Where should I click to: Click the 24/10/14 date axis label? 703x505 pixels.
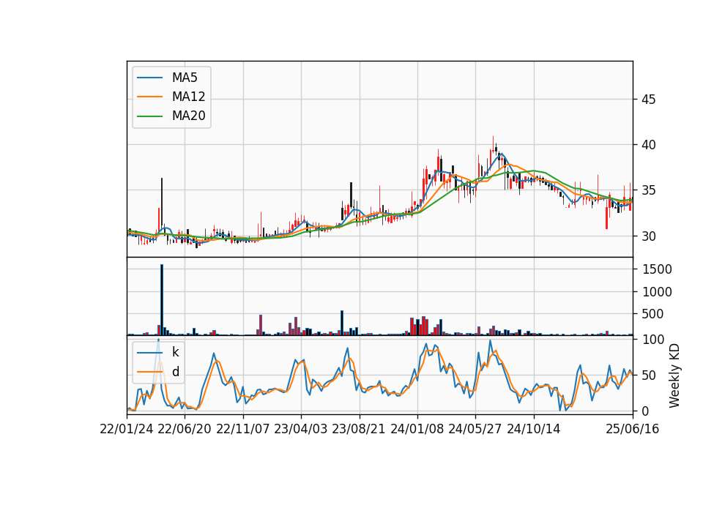click(x=534, y=430)
